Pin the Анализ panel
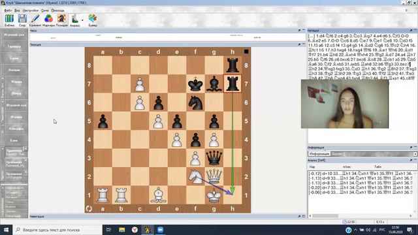This screenshot has height=235, width=418. [411, 160]
